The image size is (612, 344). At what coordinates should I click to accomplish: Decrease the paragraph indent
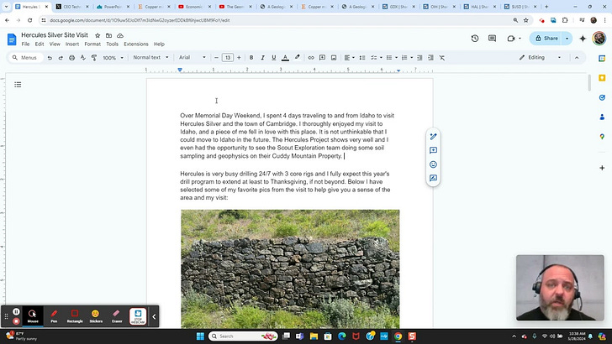[x=419, y=58]
